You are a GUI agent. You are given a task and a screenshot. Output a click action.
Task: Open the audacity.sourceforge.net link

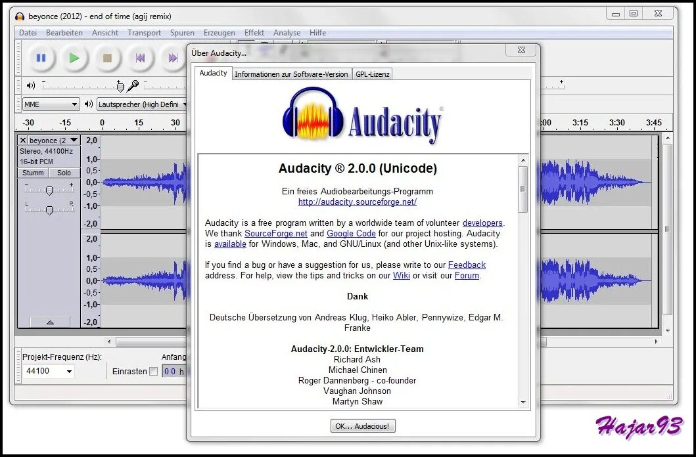[x=358, y=202]
